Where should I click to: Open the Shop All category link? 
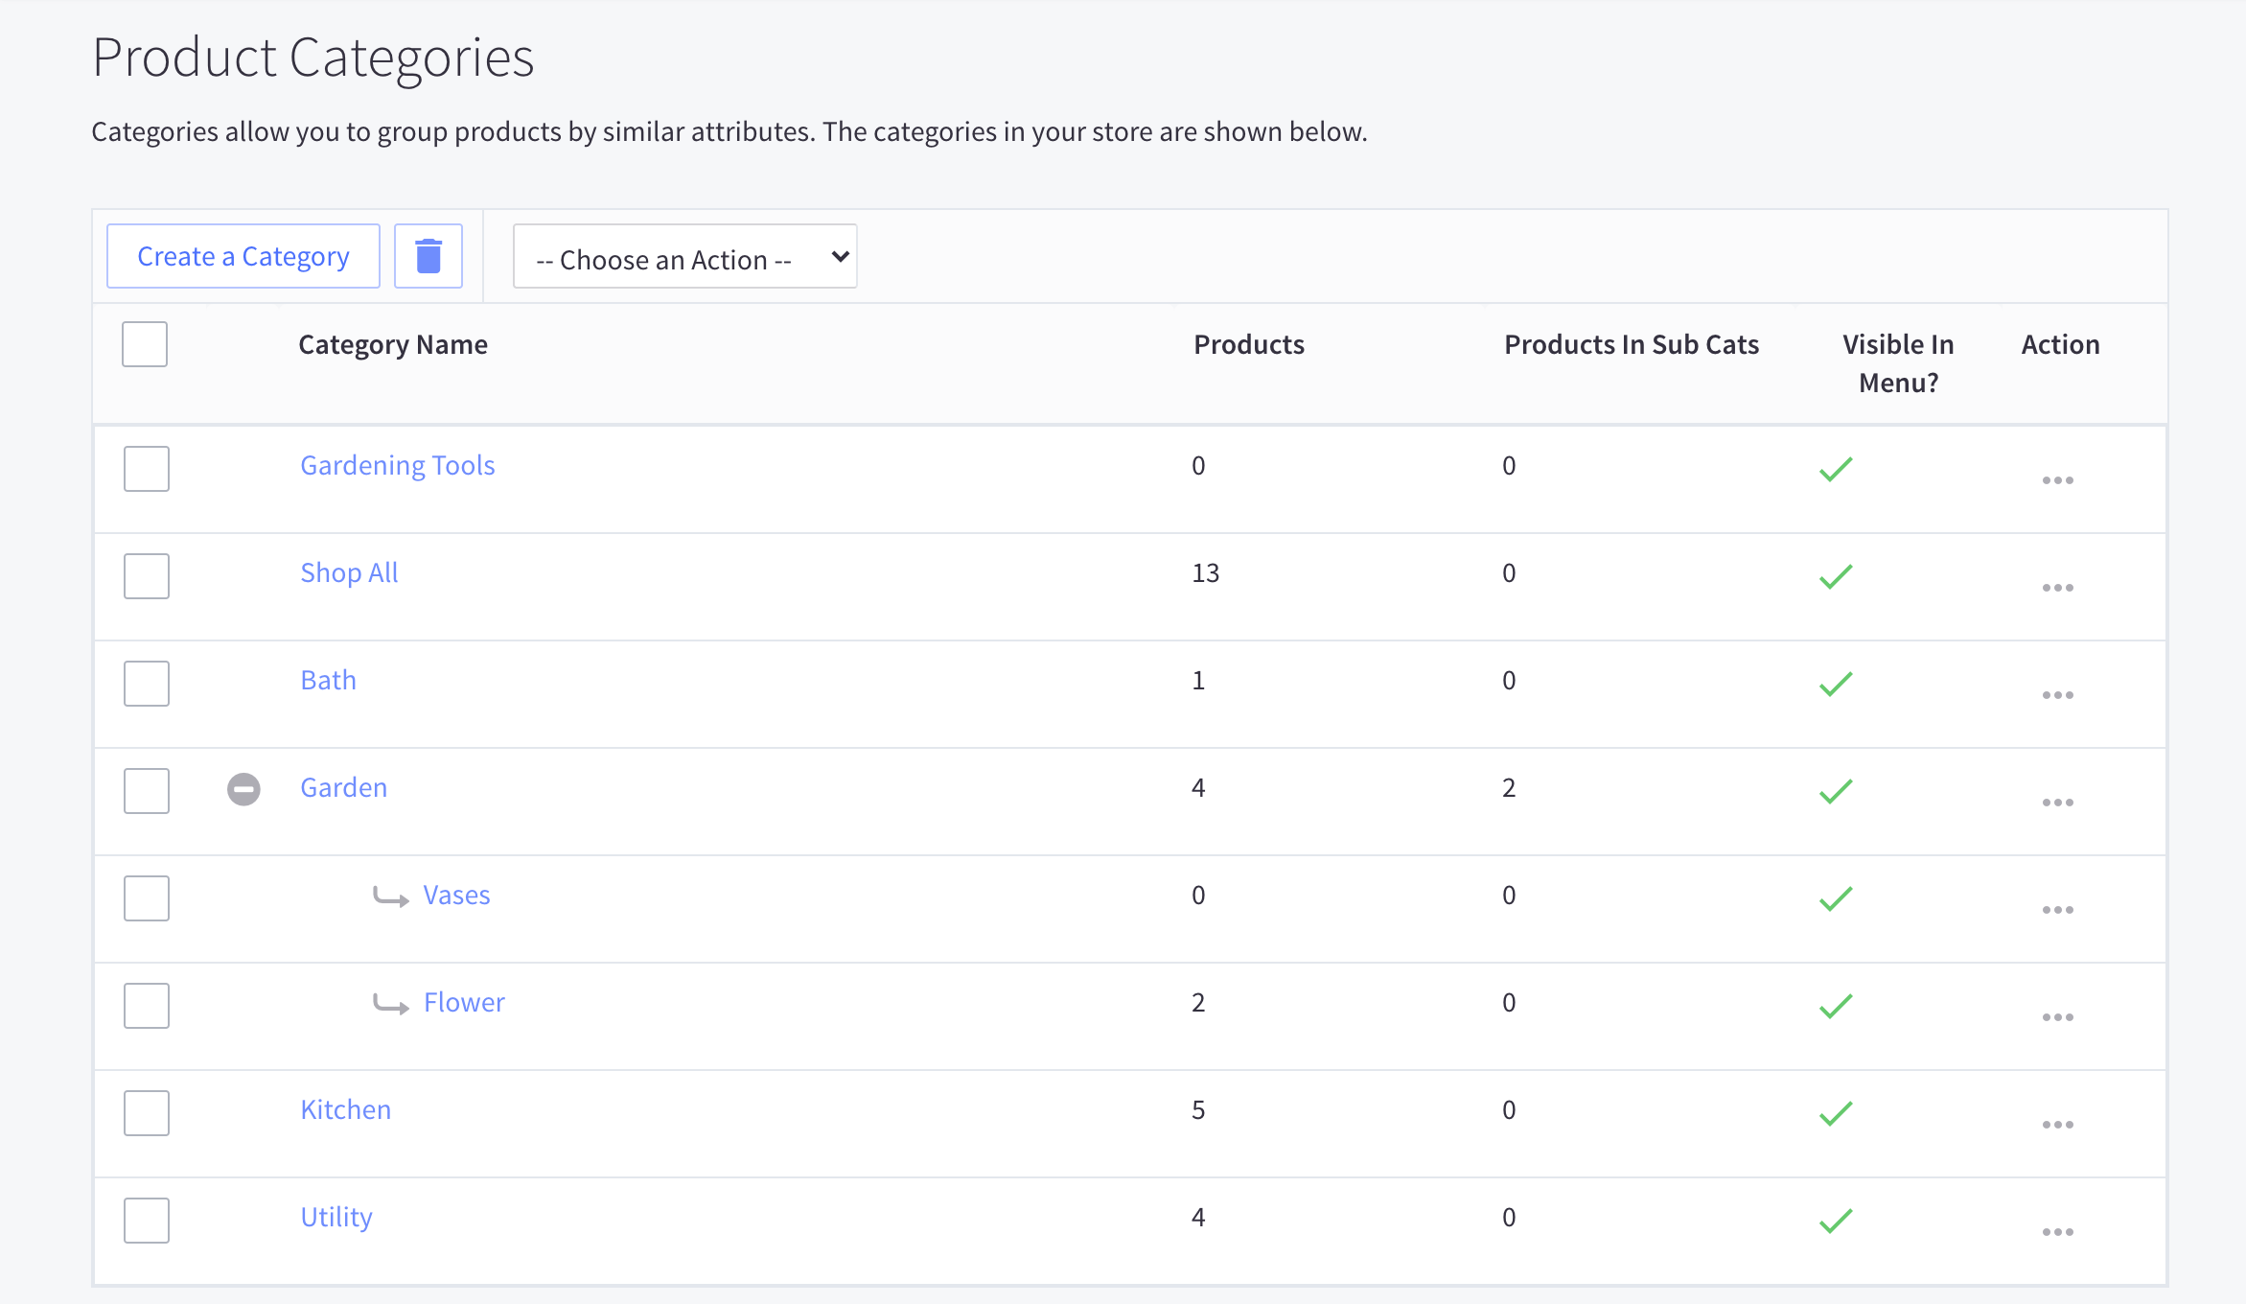pyautogui.click(x=349, y=572)
